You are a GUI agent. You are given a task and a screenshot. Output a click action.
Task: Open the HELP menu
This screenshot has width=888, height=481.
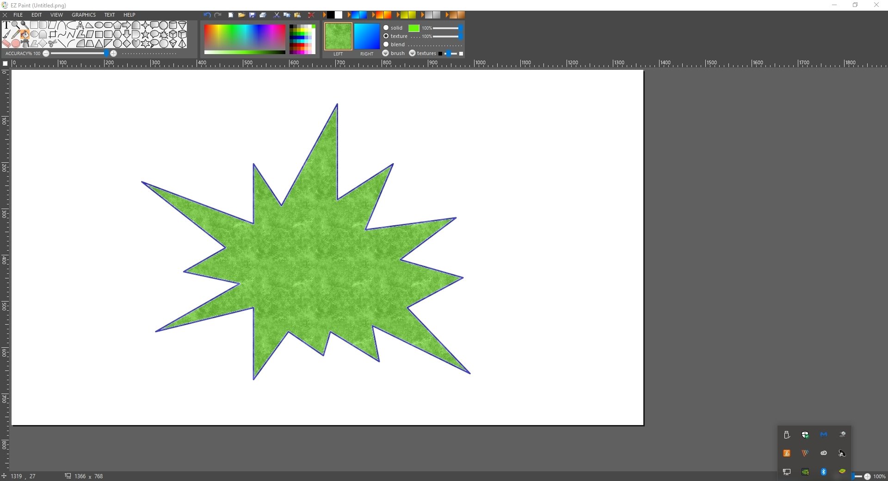[x=129, y=15]
